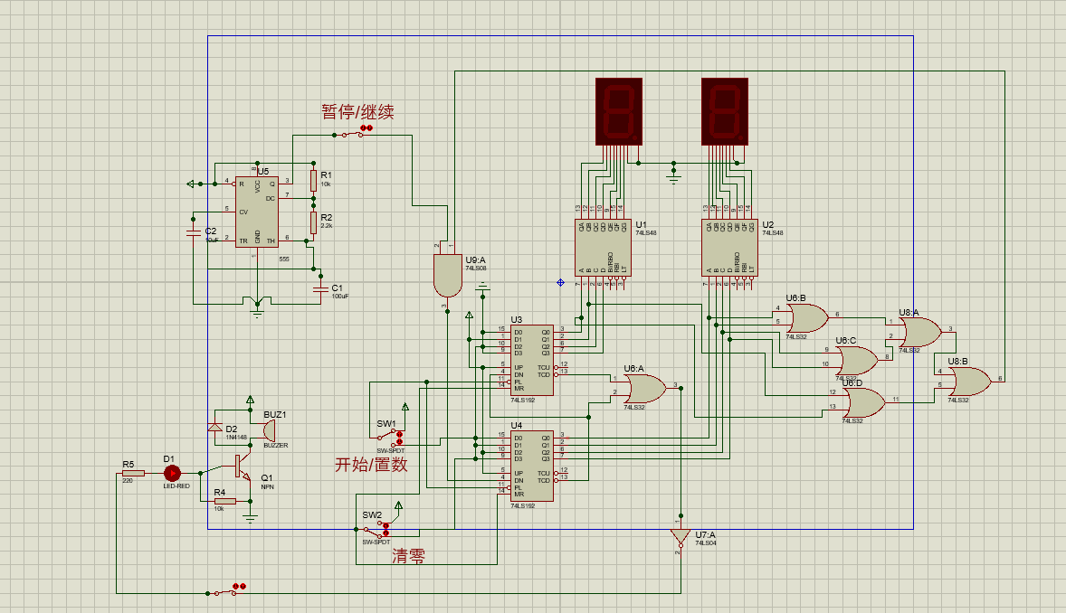Select the U7:A 74LS04 inverter
Viewport: 1066px width, 613px height.
coord(678,538)
